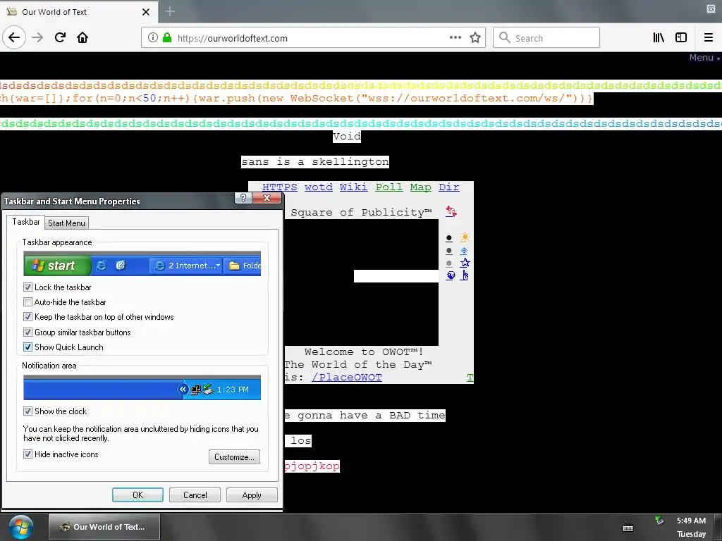Open the on-screen keyboard tray icon

628,527
